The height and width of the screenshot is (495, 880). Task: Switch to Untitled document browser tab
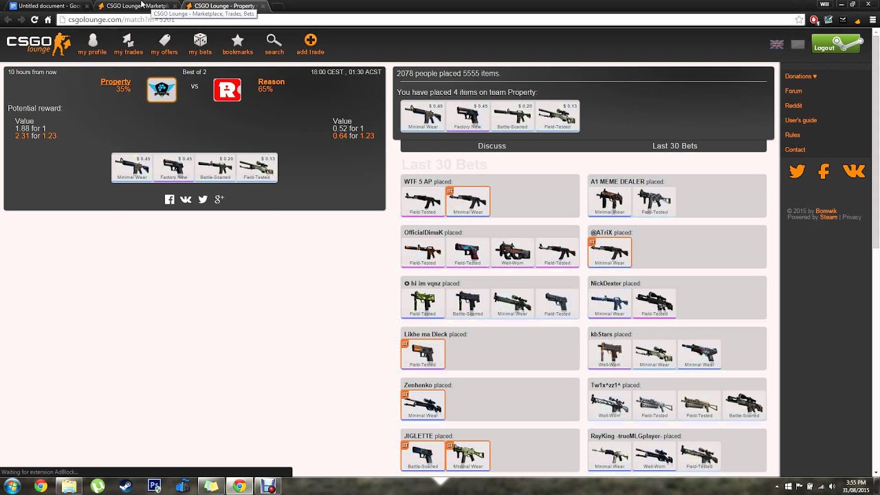(x=49, y=5)
